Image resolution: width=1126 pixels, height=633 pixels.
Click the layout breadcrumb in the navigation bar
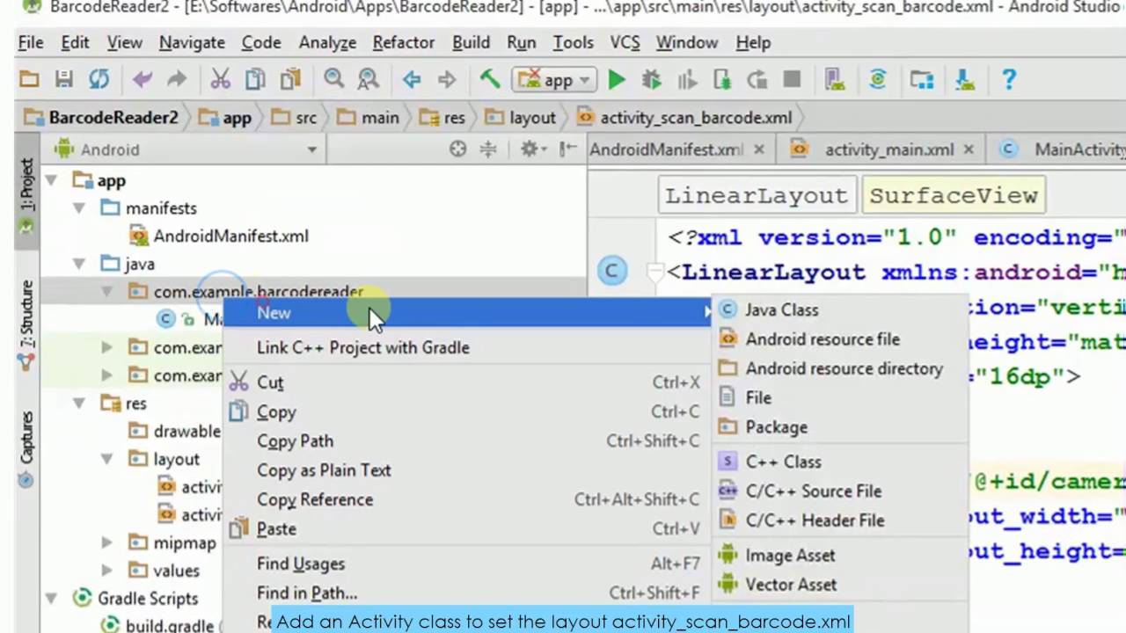pos(522,118)
